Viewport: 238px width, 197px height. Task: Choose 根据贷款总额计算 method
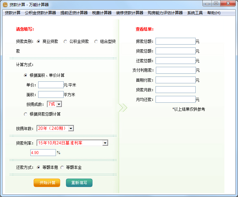click(26, 114)
